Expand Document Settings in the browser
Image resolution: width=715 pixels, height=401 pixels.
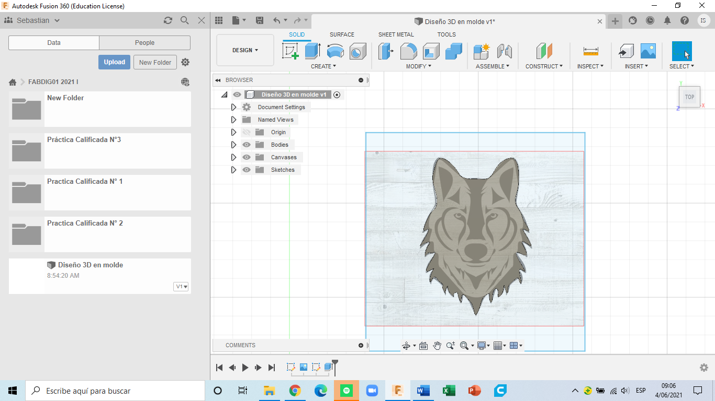(x=233, y=107)
